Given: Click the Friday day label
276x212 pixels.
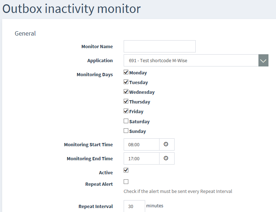Looking at the screenshot, I should 136,112.
